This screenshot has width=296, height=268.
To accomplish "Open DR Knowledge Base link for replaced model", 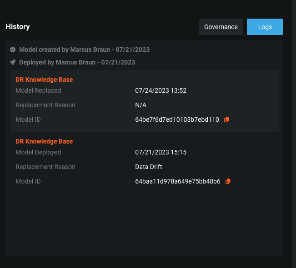I will 44,79.
